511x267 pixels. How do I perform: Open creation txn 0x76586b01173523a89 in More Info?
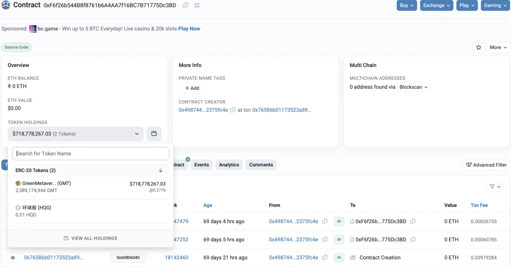pos(281,110)
